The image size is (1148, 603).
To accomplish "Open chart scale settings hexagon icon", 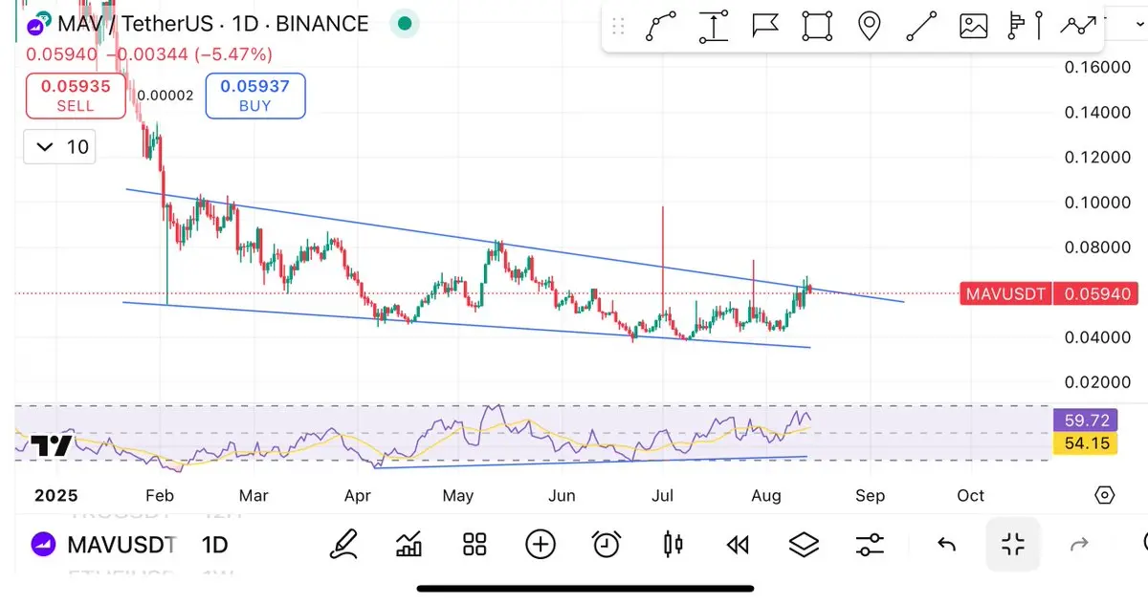I will click(x=1105, y=495).
